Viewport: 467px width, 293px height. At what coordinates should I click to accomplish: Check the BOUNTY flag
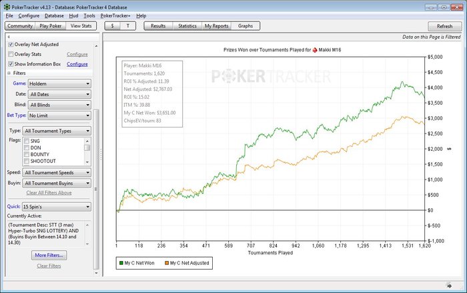[27, 154]
